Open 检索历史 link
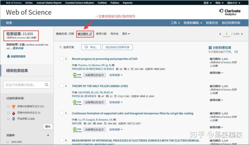This screenshot has height=145, width=249. (x=212, y=23)
